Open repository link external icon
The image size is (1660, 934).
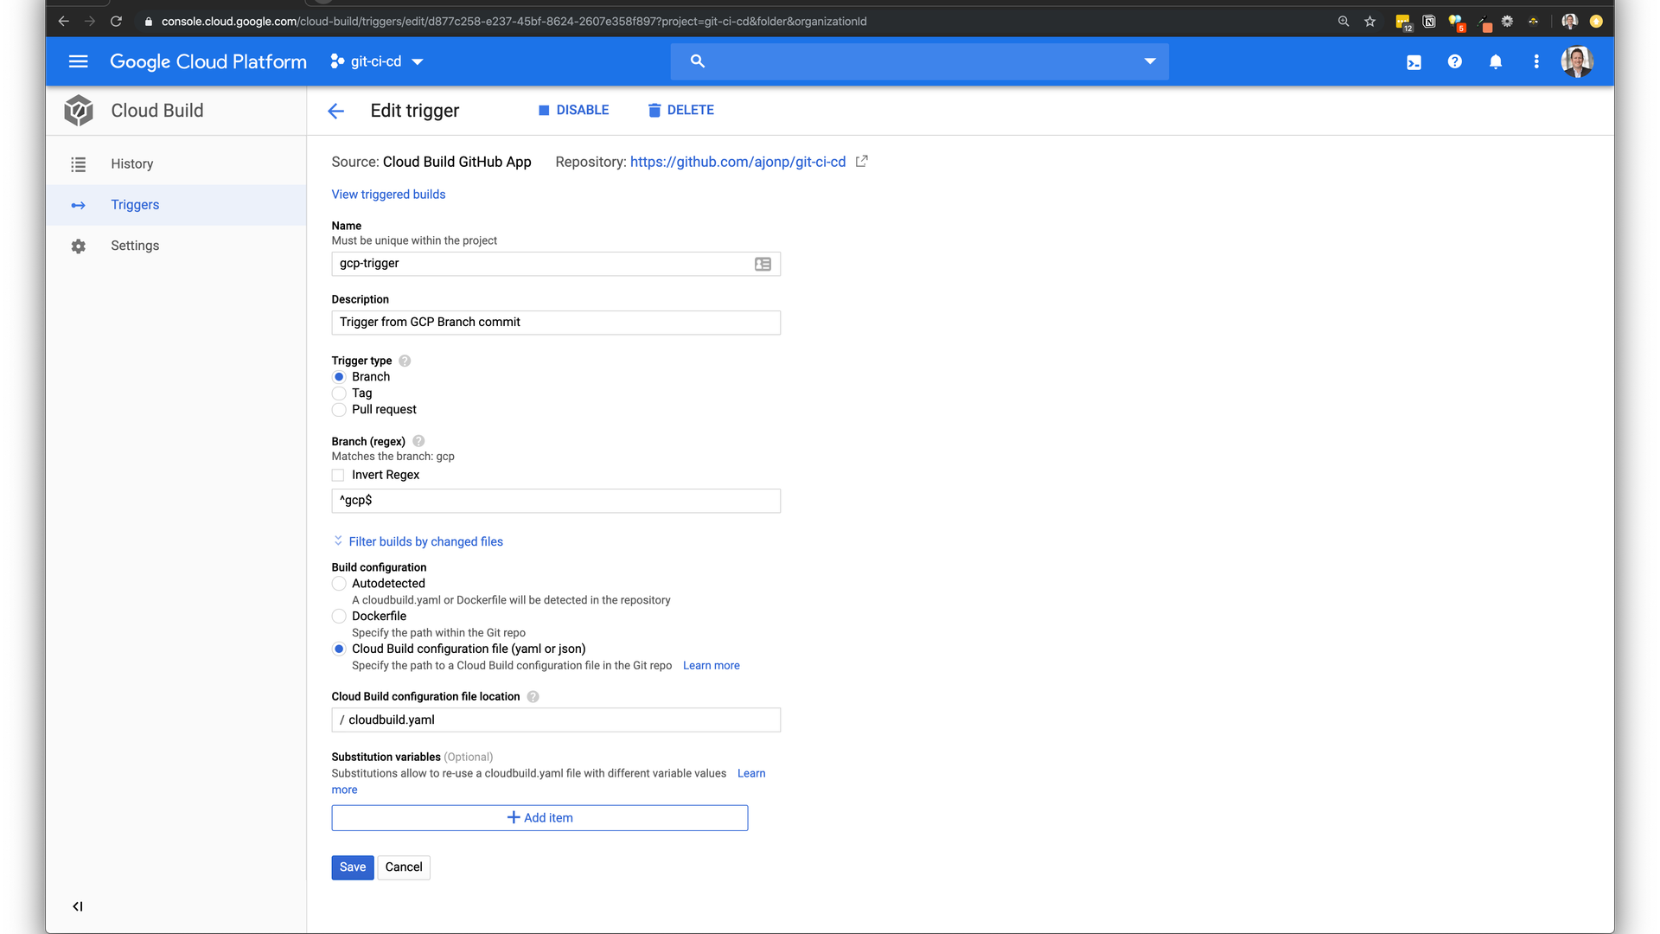(861, 162)
